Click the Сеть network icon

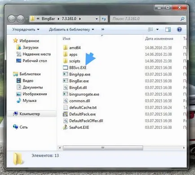(15, 127)
